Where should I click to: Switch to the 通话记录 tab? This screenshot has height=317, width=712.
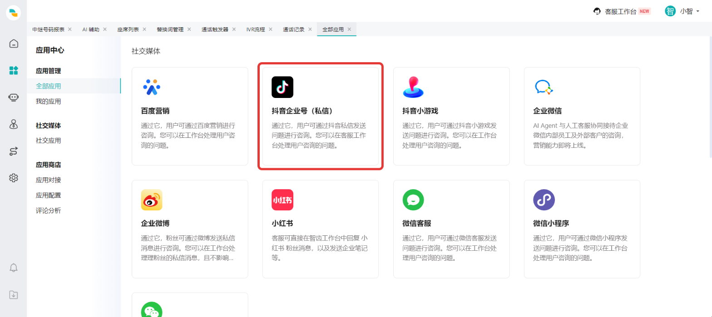294,29
